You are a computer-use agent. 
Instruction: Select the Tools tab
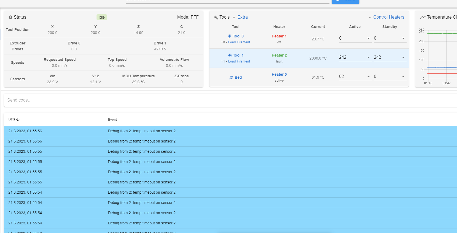[224, 17]
